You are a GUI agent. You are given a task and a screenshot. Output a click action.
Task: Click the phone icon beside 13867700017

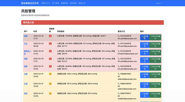click(x=119, y=93)
